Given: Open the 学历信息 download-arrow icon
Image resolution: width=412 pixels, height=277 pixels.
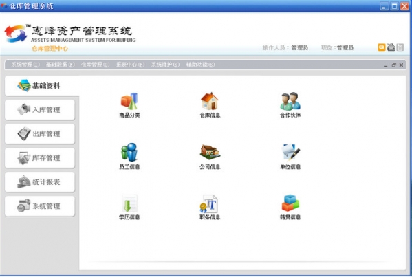Looking at the screenshot, I should pos(129,203).
